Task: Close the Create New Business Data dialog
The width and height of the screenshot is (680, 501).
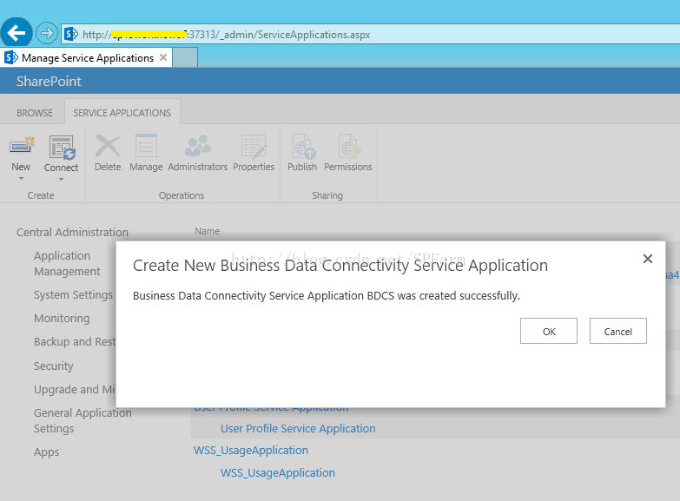Action: click(648, 259)
